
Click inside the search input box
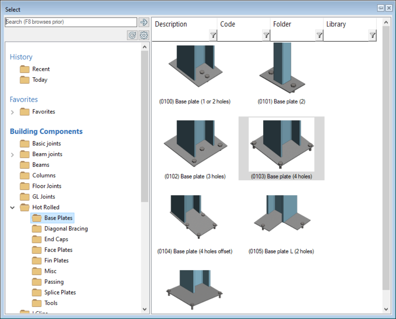pos(70,22)
